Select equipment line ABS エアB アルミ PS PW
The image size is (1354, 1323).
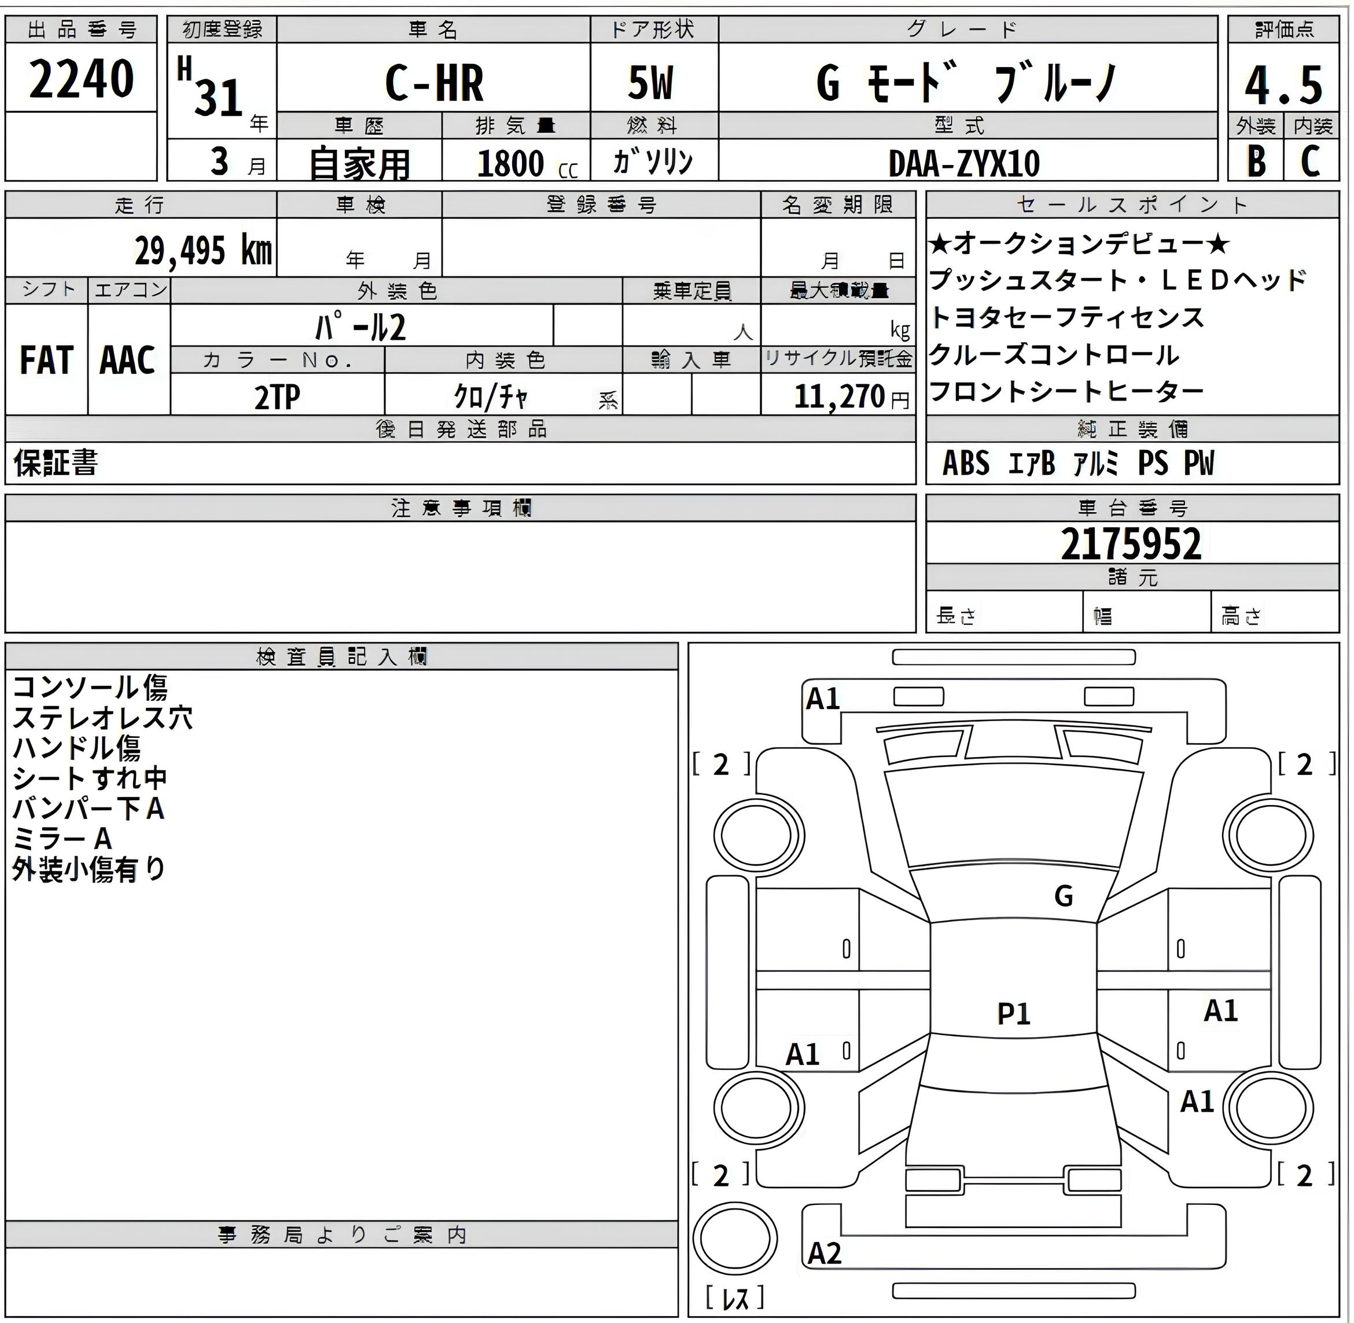1078,463
